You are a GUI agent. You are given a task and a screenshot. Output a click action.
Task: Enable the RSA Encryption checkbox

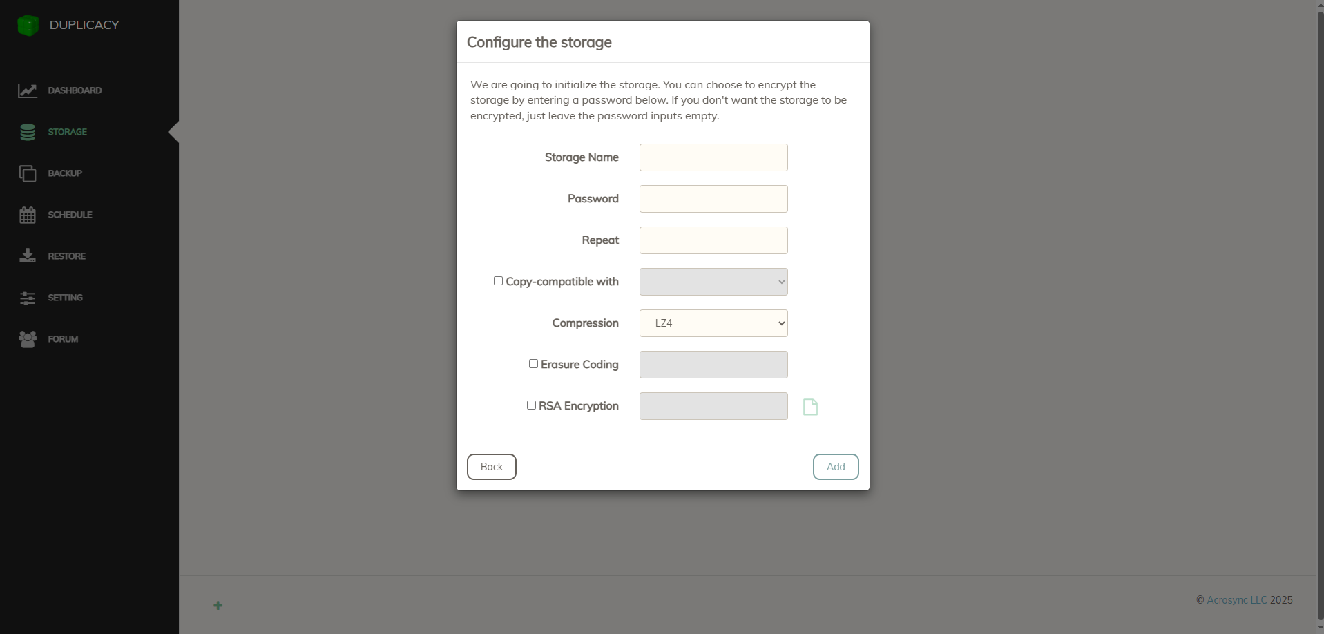[531, 405]
